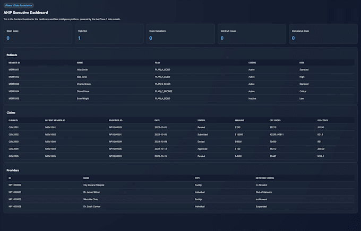This screenshot has width=361, height=231.
Task: Open the High Risk summary card
Action: click(109, 34)
